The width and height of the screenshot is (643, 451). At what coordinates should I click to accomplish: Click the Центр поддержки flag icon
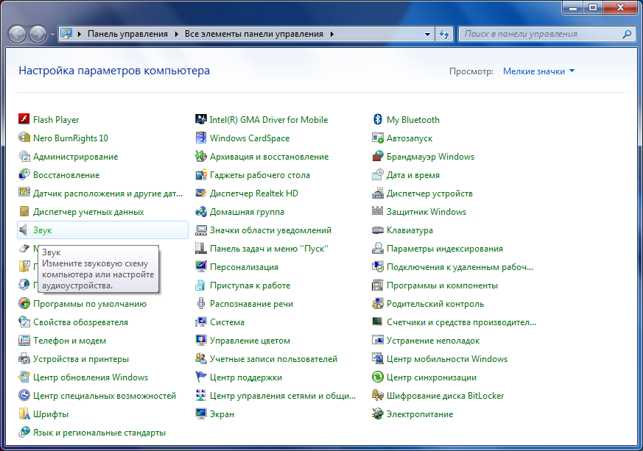(201, 377)
